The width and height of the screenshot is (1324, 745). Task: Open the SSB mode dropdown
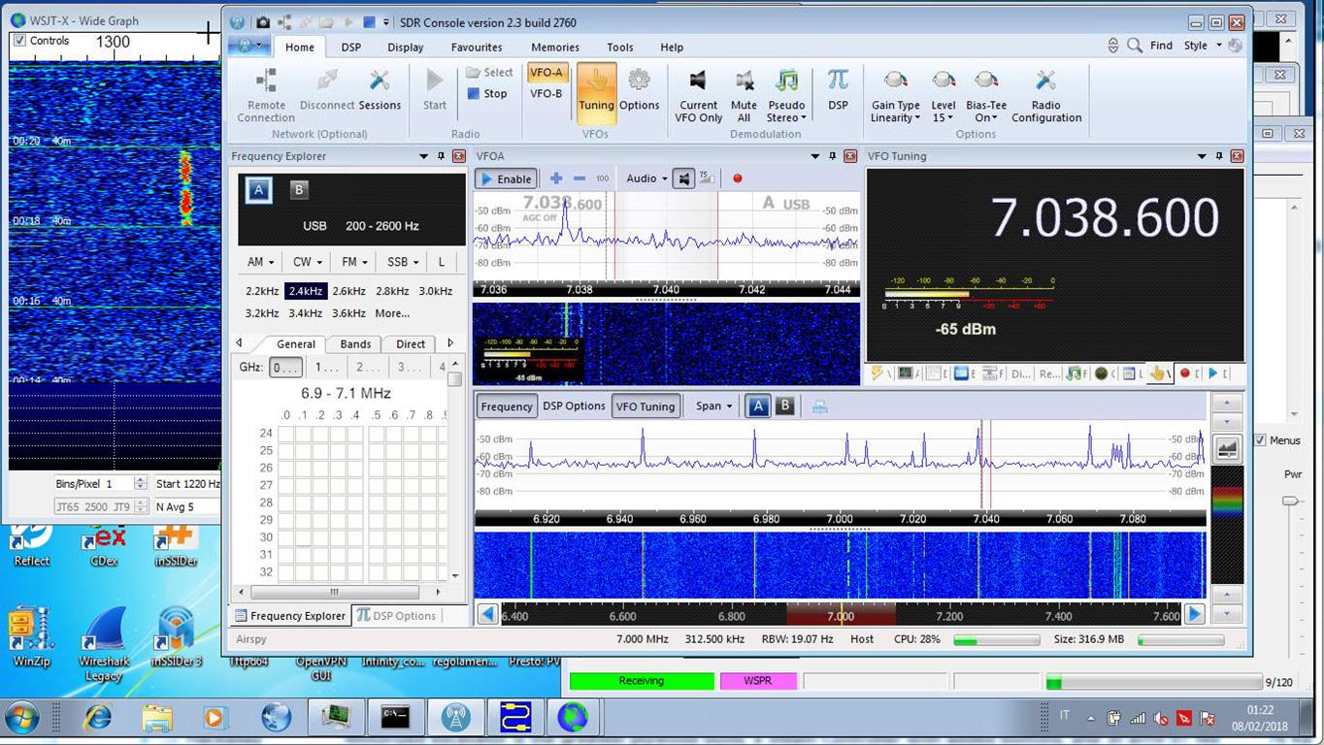click(403, 262)
